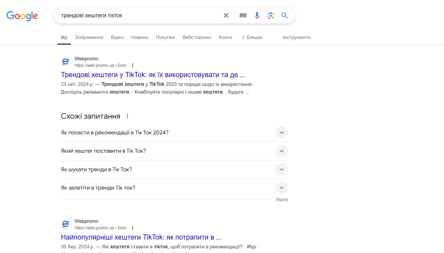Expand question Як залетіти в тренди Тік ток
The height and width of the screenshot is (253, 444).
coord(282,188)
